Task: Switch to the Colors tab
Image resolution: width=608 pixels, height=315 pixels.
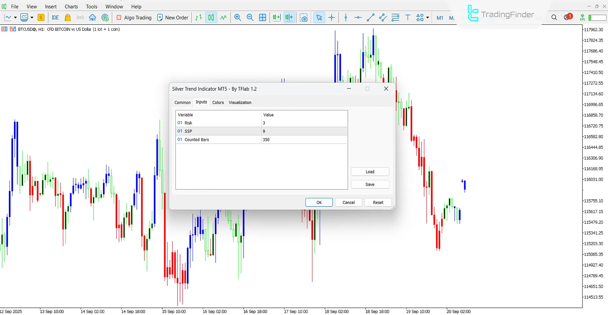Action: click(218, 102)
